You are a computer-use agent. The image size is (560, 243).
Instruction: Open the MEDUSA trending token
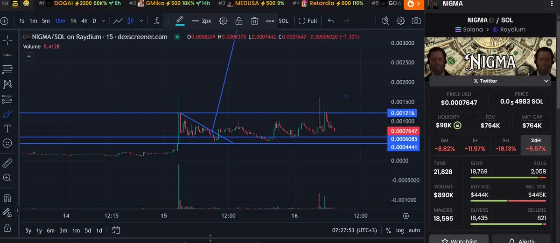click(x=256, y=4)
